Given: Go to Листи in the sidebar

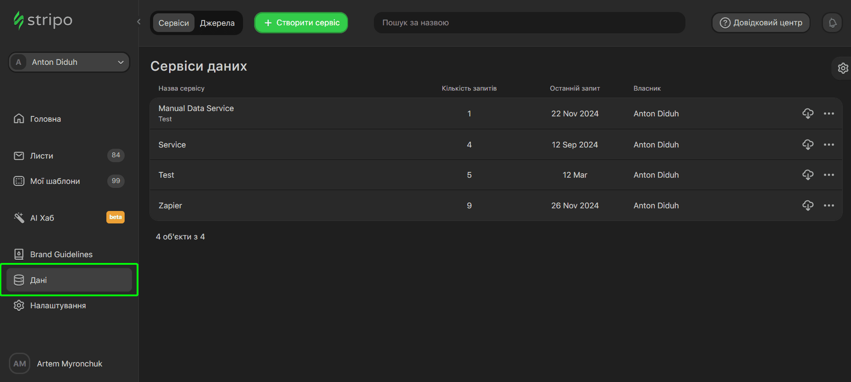Looking at the screenshot, I should point(42,156).
